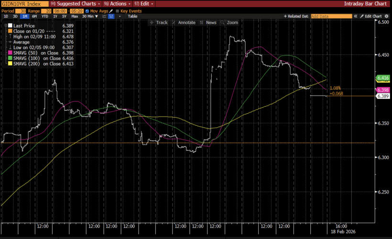
Task: Enable the Key Events checkbox
Action: point(117,10)
